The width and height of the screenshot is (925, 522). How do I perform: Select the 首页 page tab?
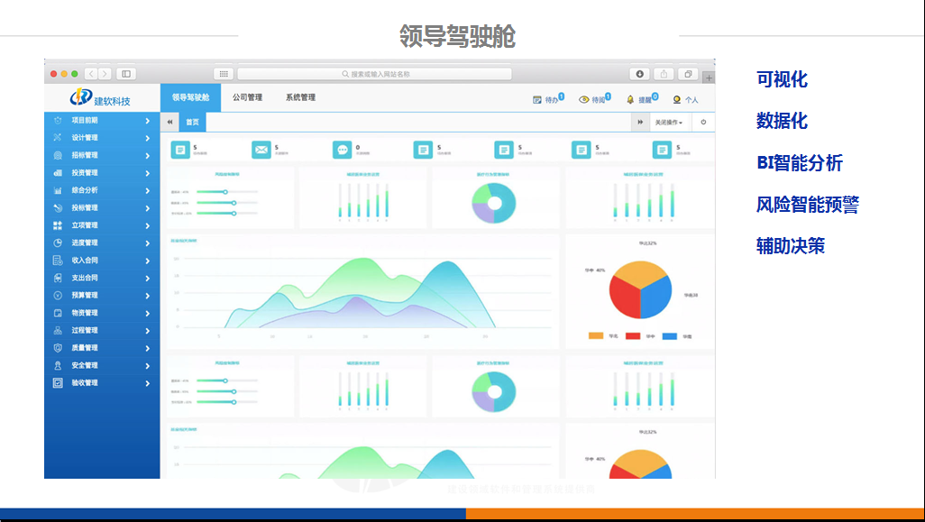192,122
